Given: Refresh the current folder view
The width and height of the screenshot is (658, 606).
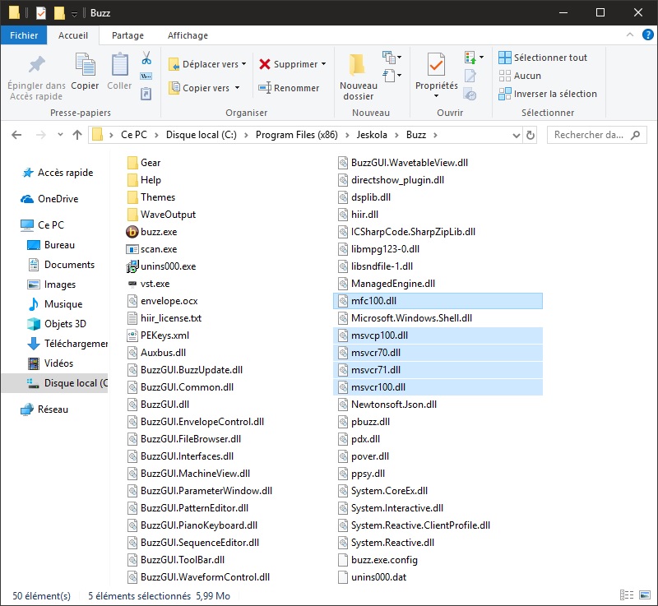Looking at the screenshot, I should (x=531, y=135).
